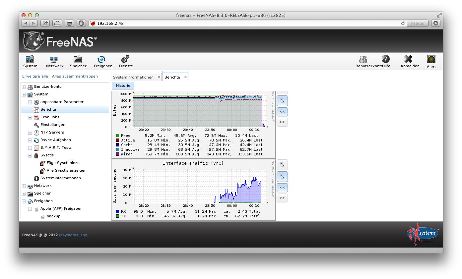Viewport: 462px width, 279px height.
Task: Click the Abmelden logout icon
Action: (x=410, y=60)
